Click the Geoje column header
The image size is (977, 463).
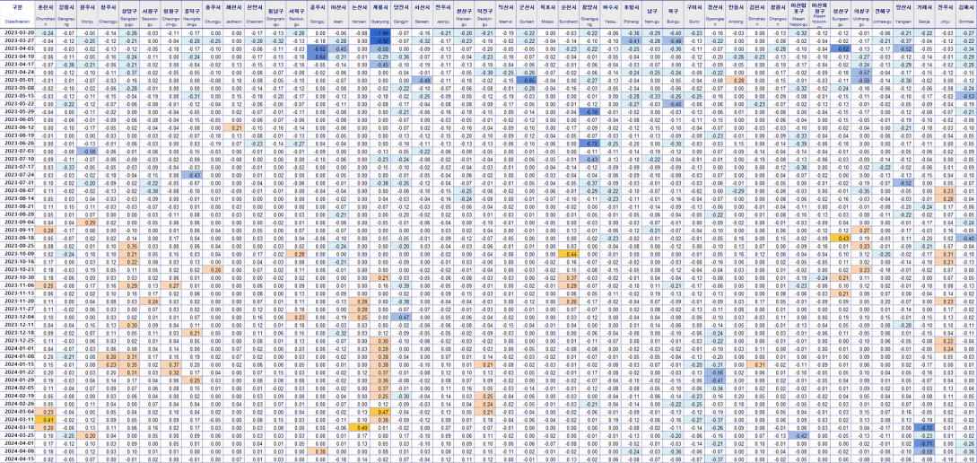point(924,15)
